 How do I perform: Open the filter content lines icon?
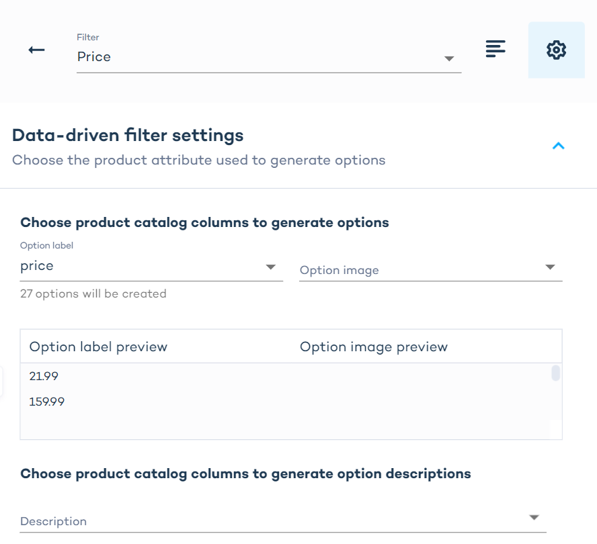point(495,49)
